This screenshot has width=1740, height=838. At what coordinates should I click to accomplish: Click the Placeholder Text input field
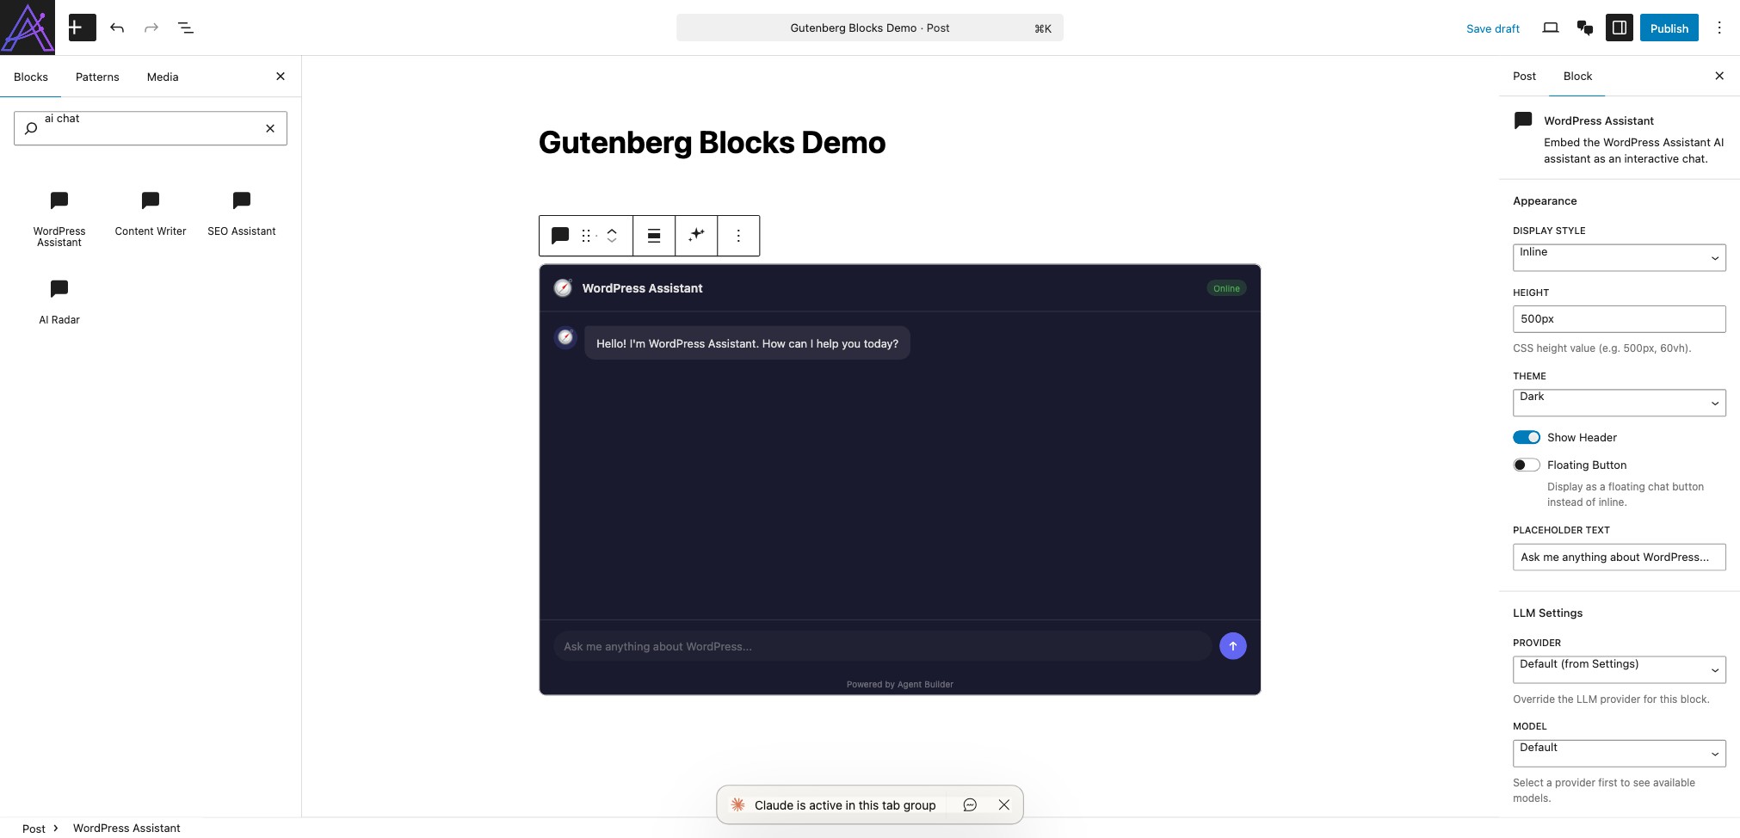tap(1618, 557)
